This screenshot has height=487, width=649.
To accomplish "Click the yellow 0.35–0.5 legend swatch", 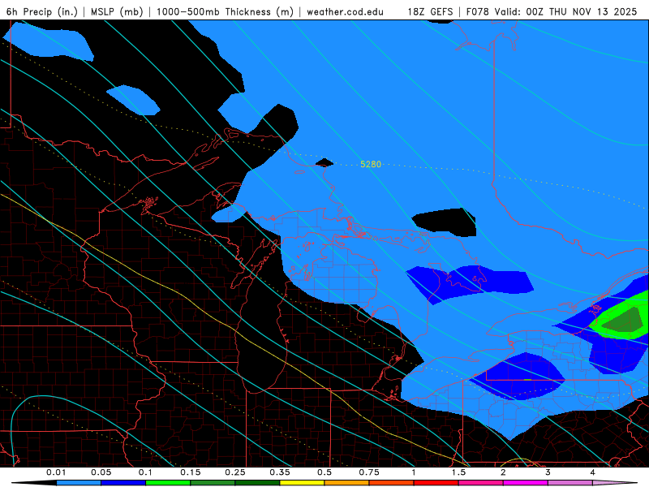I will tap(302, 483).
